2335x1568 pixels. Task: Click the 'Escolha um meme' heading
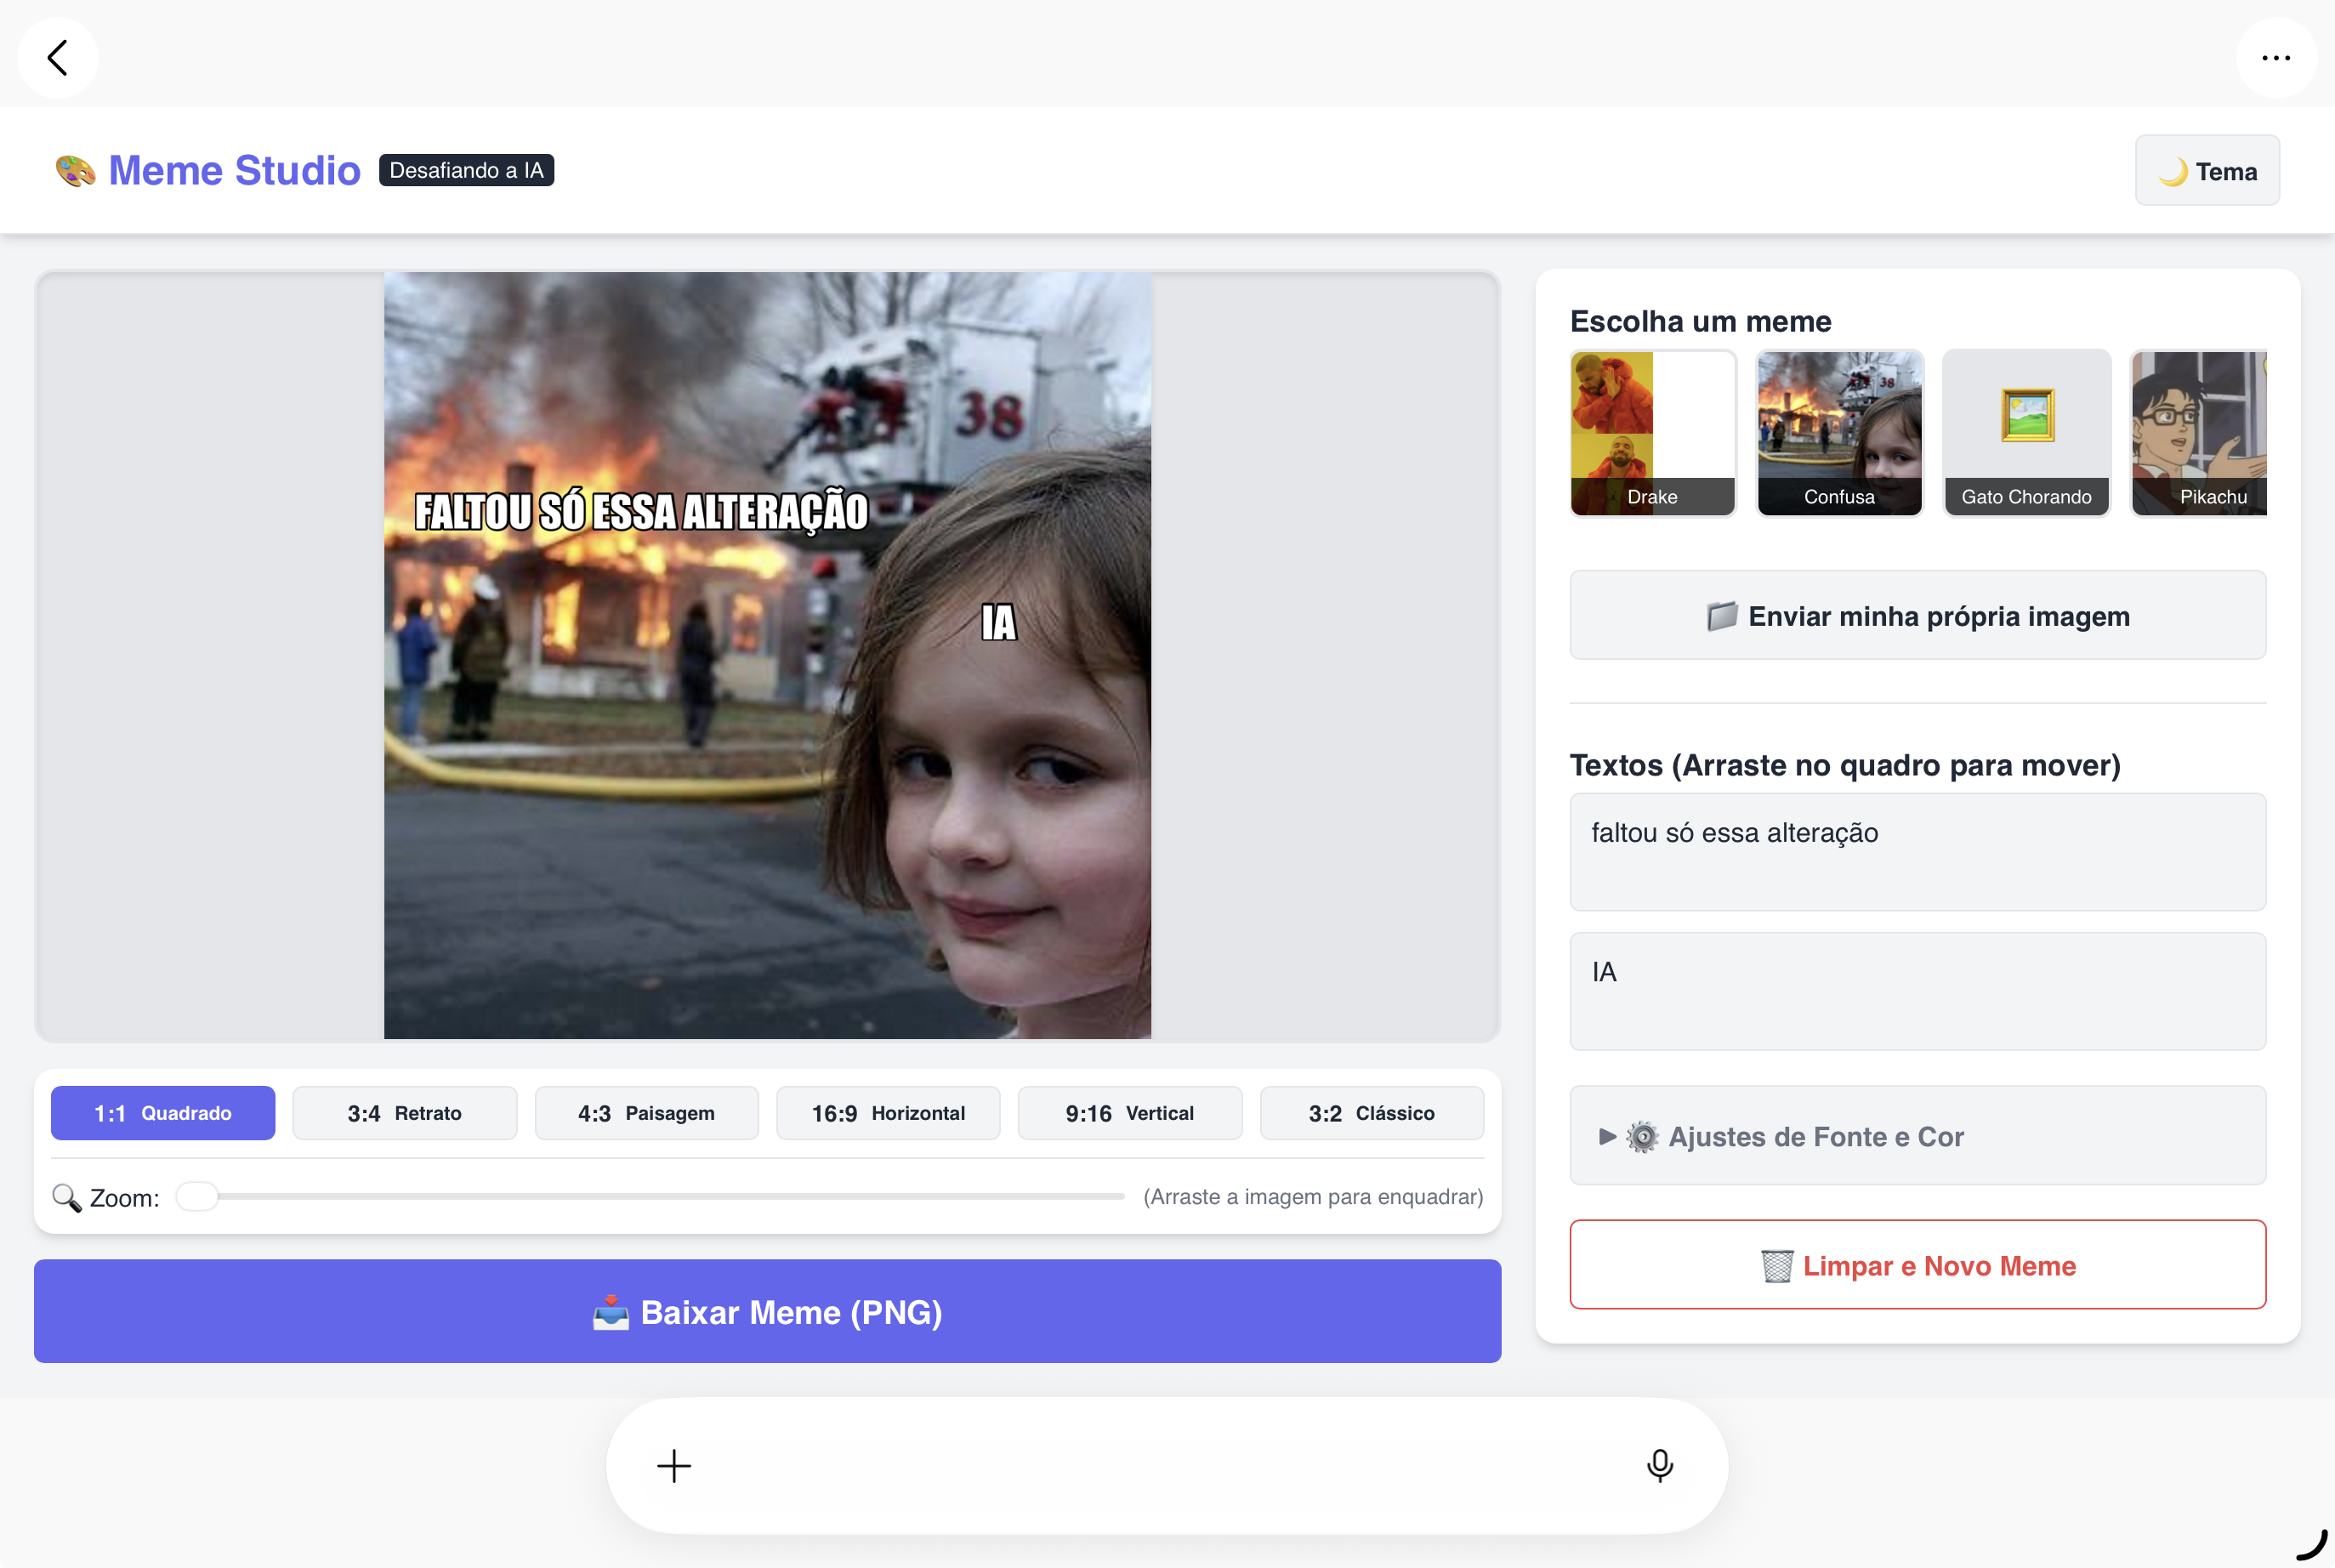pyautogui.click(x=1700, y=321)
